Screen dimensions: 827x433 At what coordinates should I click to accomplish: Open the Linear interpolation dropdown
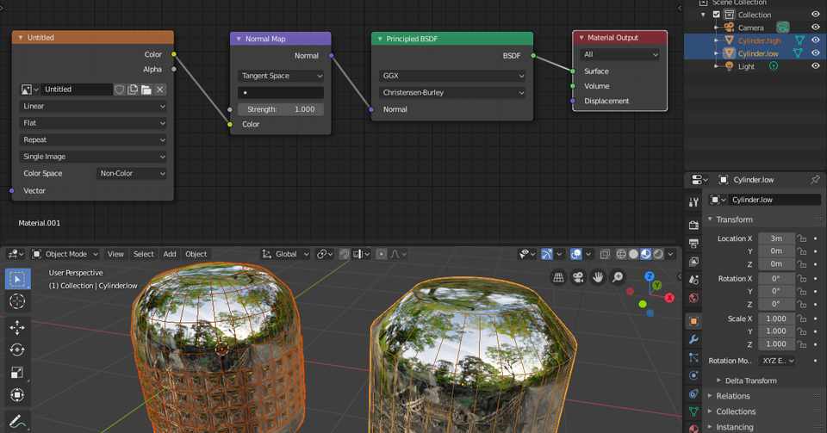coord(93,107)
